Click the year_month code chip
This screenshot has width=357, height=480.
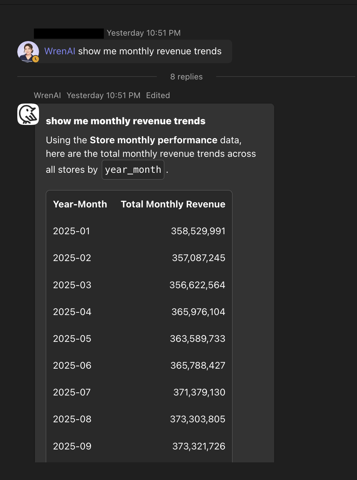pos(133,170)
